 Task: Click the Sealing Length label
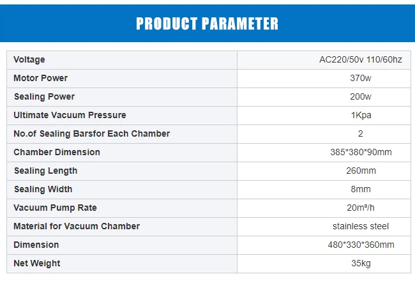[45, 171]
